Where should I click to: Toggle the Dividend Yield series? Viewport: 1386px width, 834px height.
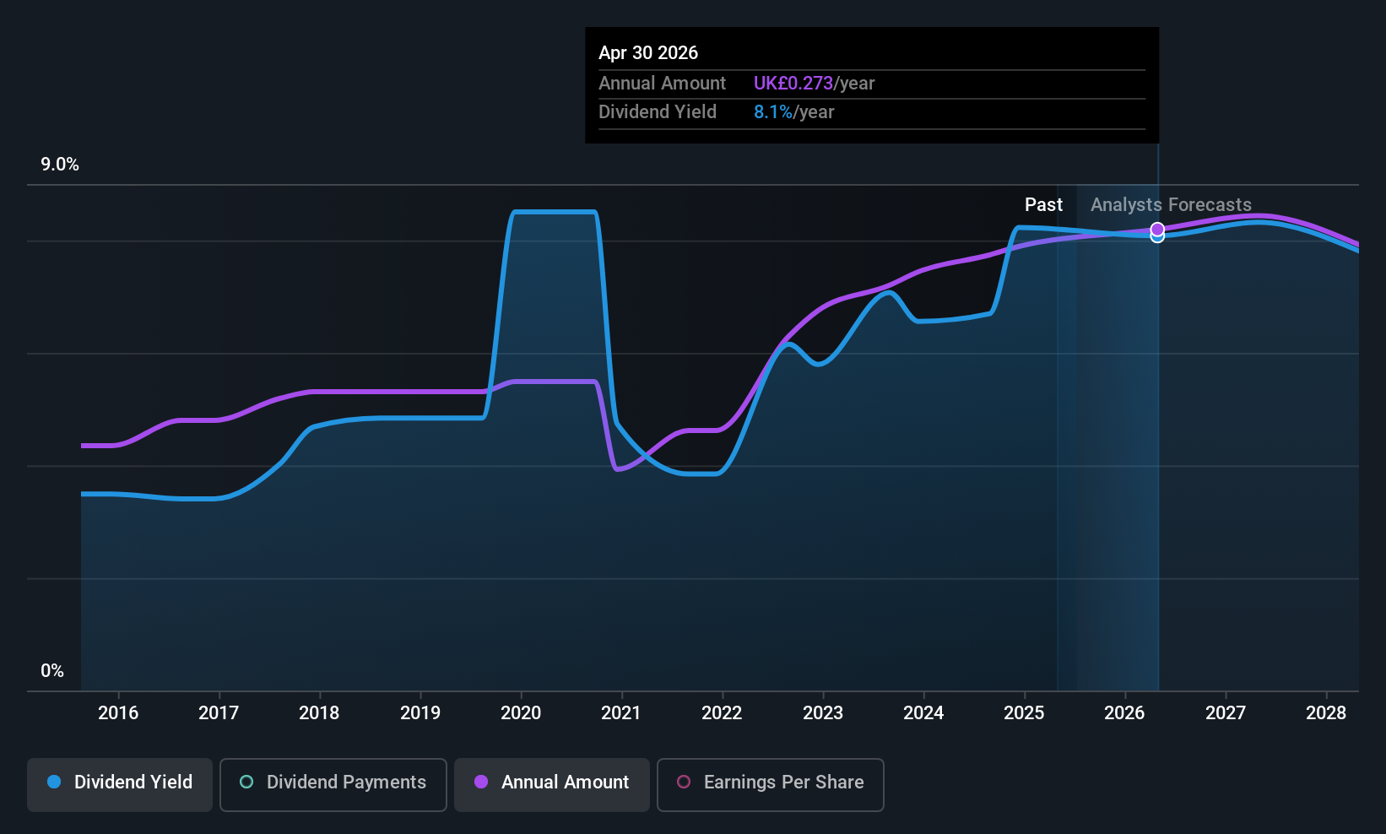(x=120, y=785)
